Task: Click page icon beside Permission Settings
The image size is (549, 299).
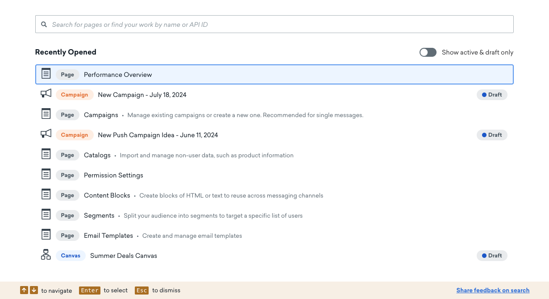Action: tap(46, 174)
